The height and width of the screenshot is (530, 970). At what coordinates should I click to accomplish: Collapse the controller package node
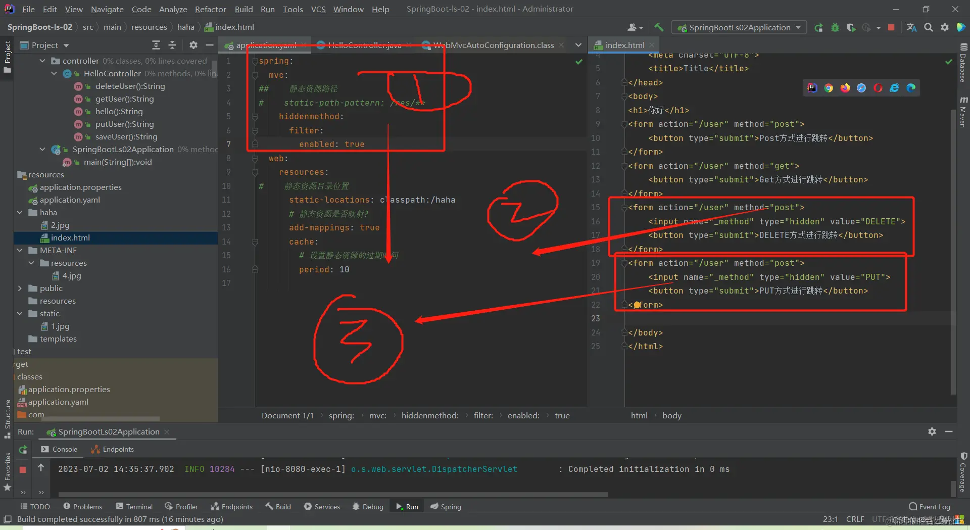pos(42,61)
